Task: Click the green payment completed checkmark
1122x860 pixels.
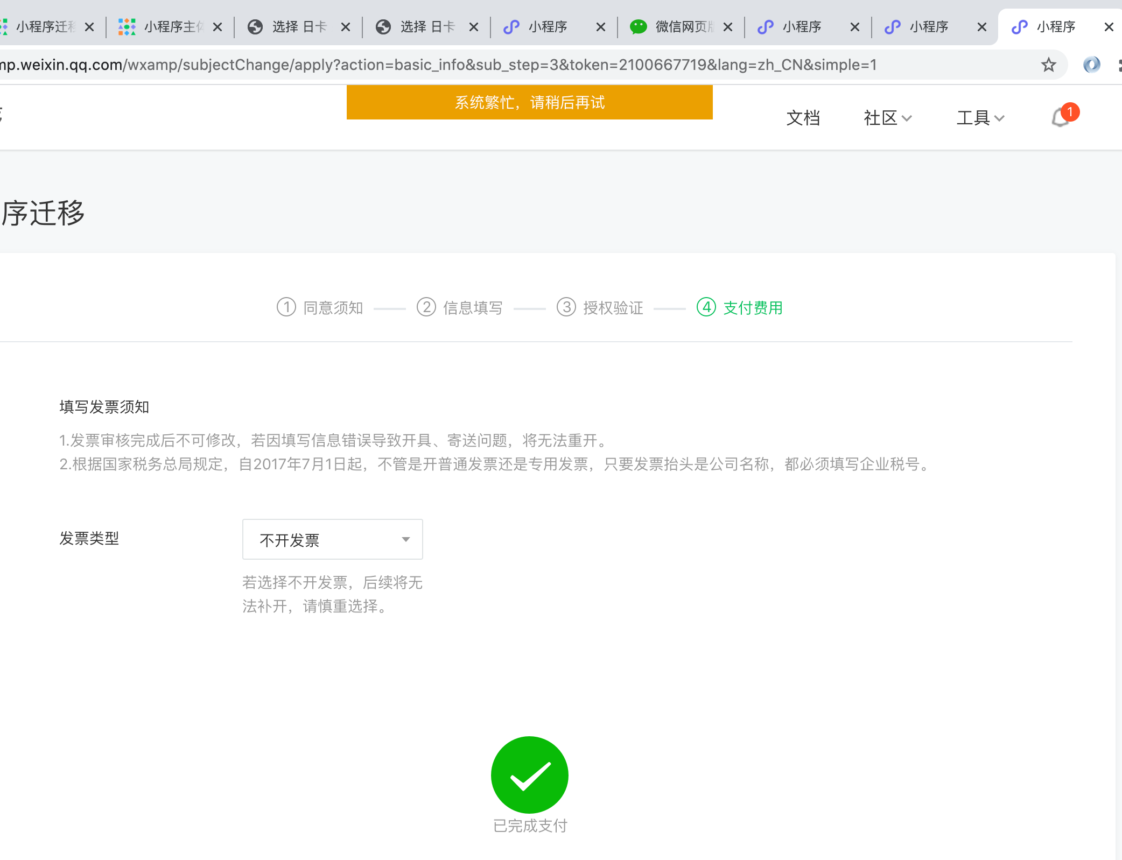Action: pos(529,774)
